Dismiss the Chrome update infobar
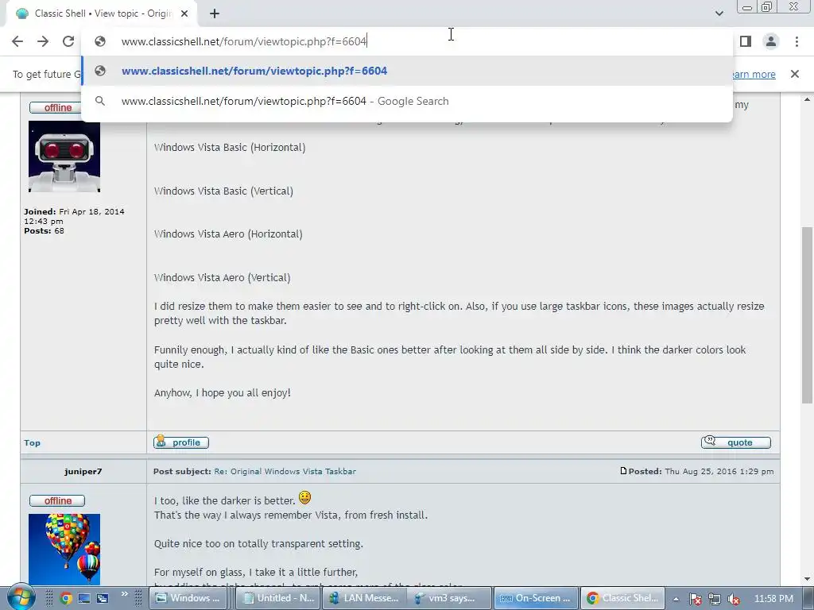 tap(794, 74)
